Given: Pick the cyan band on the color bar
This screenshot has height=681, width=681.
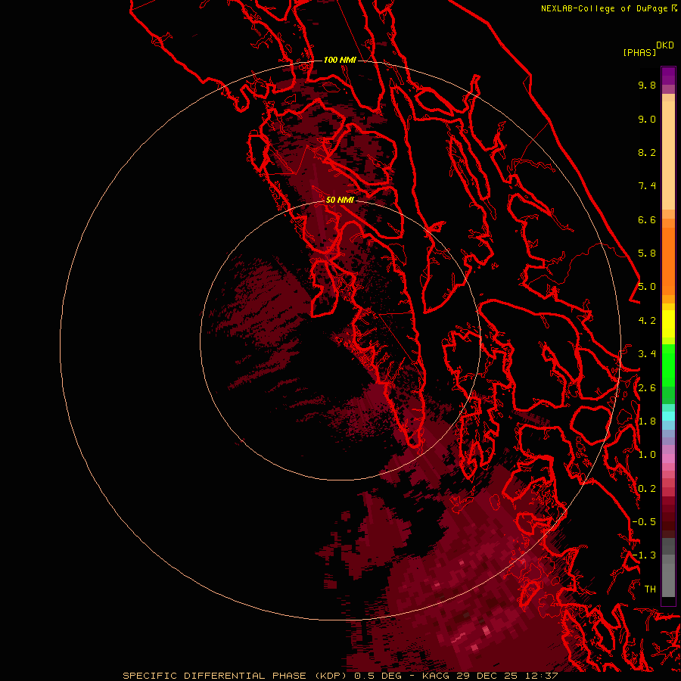Looking at the screenshot, I should pos(668,415).
